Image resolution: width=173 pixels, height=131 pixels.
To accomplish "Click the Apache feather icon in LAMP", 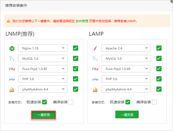I will click(x=95, y=48).
